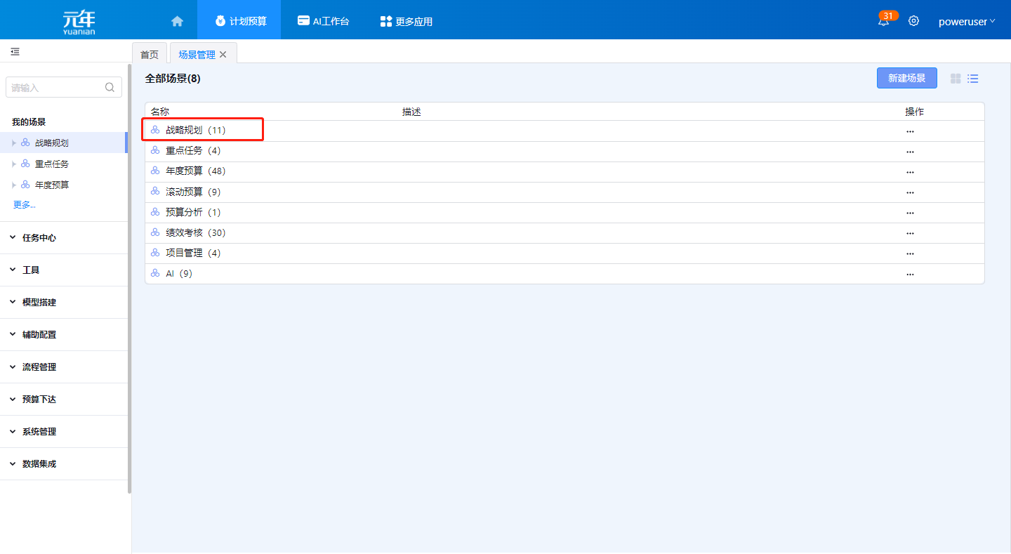Click the ellipsis actions for 绩效考核 row
This screenshot has width=1011, height=554.
click(910, 233)
